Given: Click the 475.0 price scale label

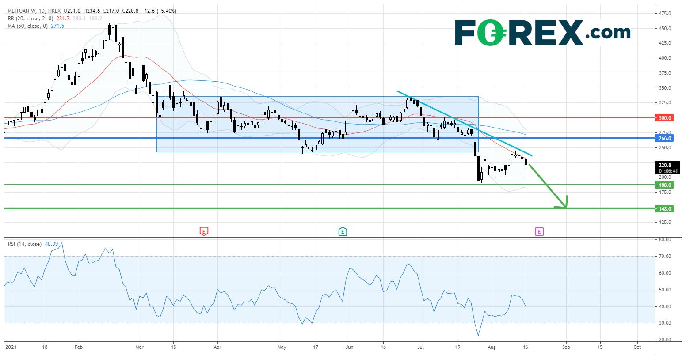Looking at the screenshot, I should click(x=666, y=14).
